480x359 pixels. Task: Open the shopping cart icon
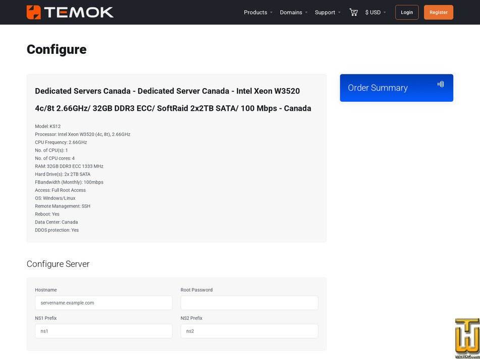[x=354, y=12]
